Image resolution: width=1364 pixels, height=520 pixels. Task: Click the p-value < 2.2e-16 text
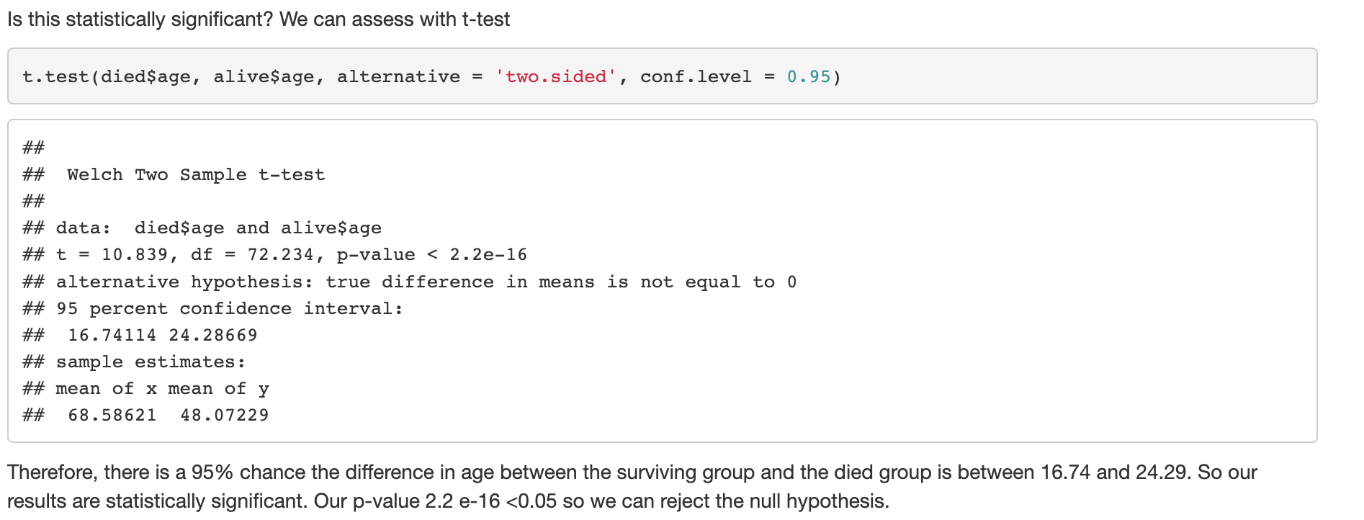click(x=432, y=255)
